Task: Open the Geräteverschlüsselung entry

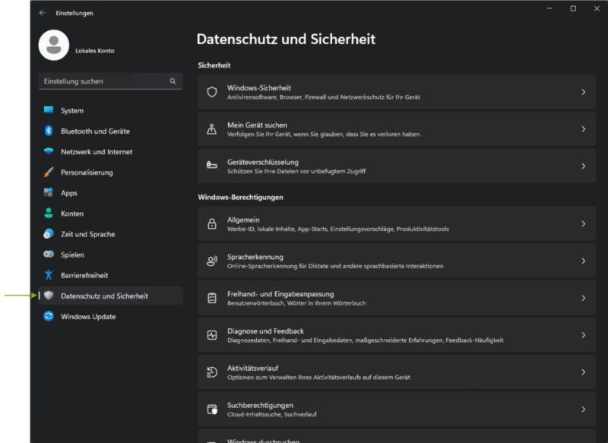Action: pyautogui.click(x=396, y=166)
